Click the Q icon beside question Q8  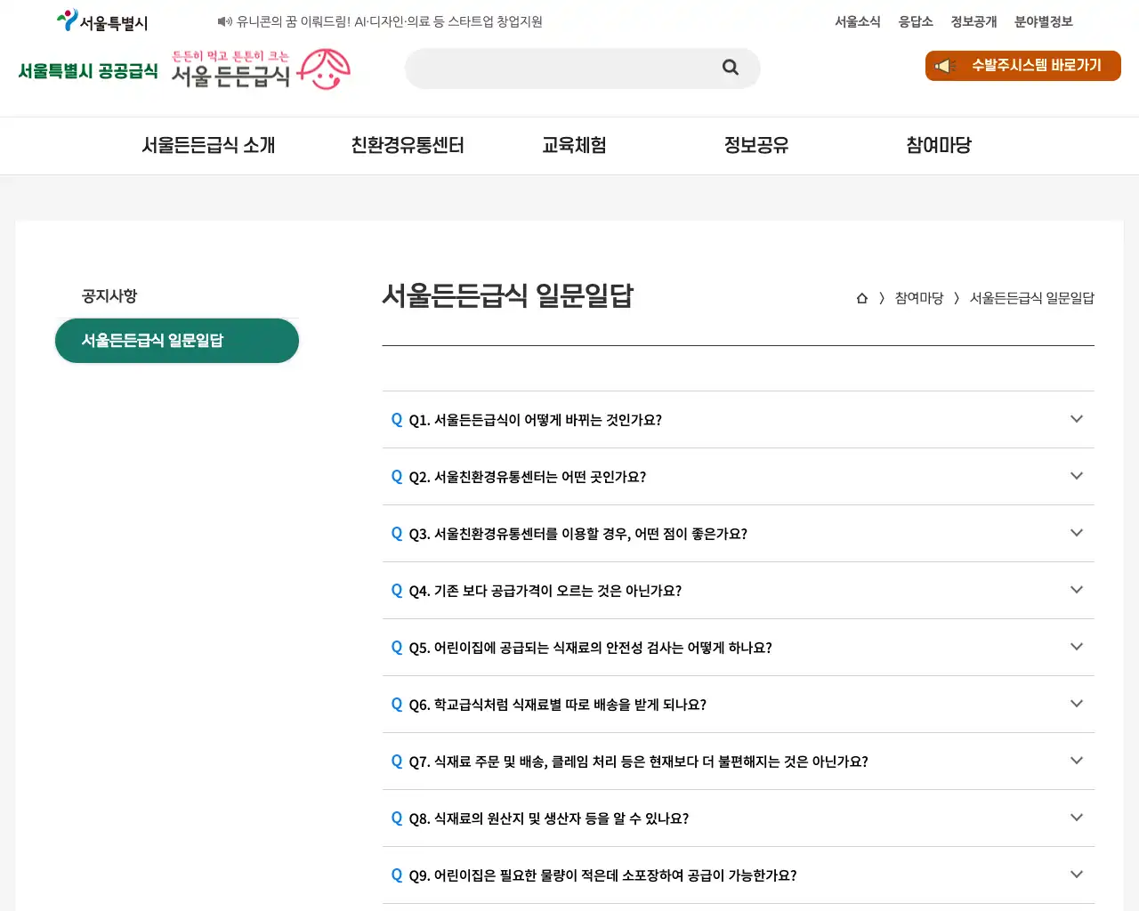tap(397, 818)
